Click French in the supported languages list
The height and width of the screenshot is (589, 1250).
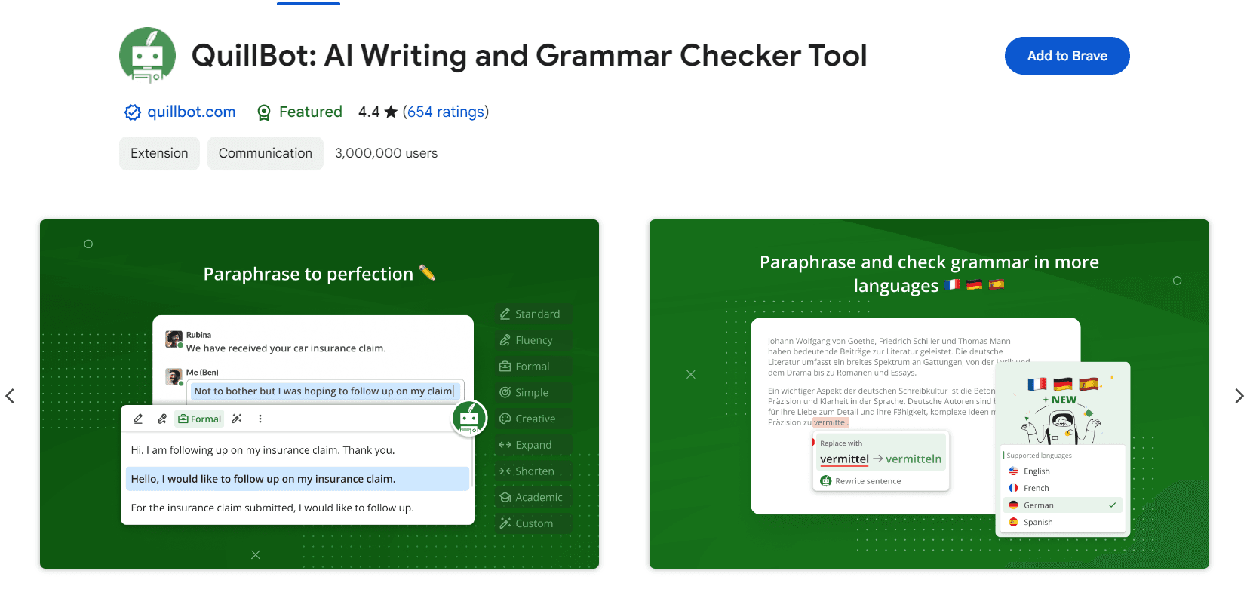coord(1063,488)
